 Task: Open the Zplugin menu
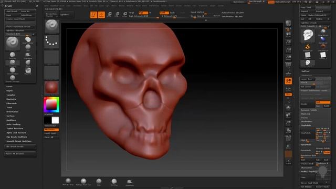tap(213, 6)
